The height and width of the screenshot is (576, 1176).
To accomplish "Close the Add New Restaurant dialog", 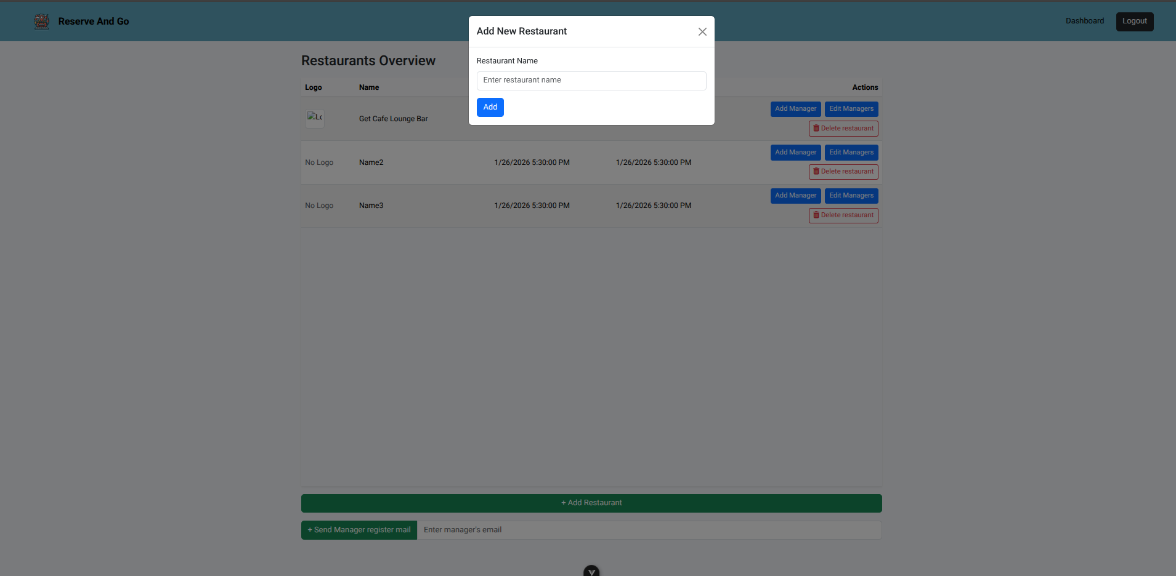I will click(702, 32).
